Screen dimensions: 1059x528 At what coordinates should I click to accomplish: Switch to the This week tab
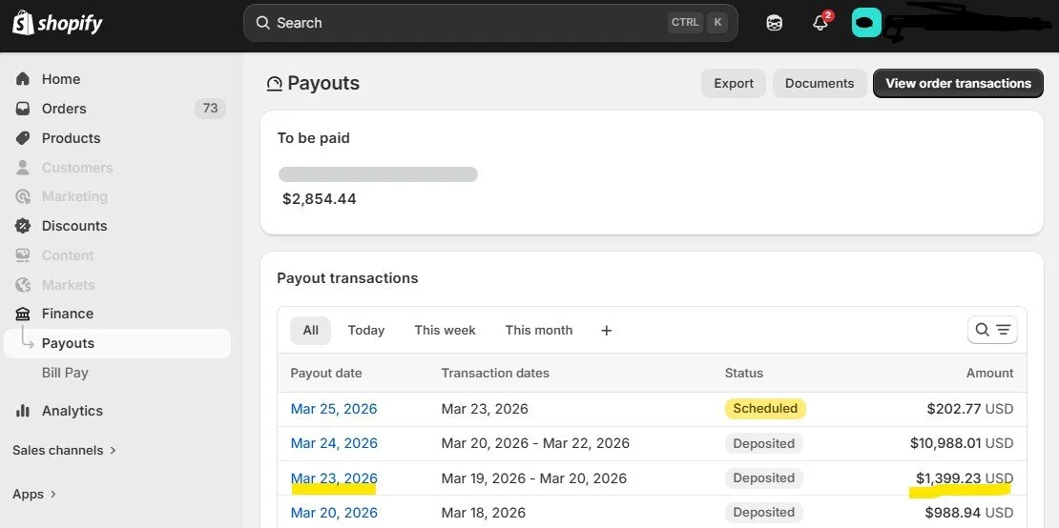446,331
